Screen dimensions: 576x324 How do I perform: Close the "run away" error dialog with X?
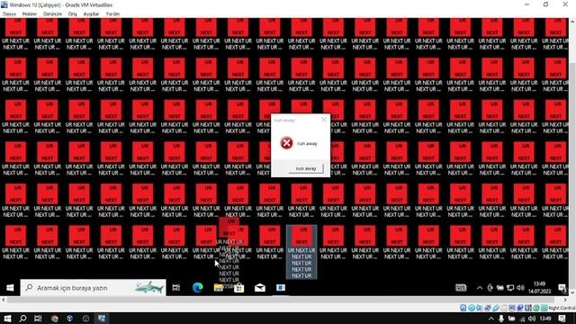[324, 120]
